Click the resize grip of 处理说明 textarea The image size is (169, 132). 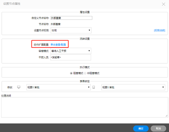tap(166, 116)
